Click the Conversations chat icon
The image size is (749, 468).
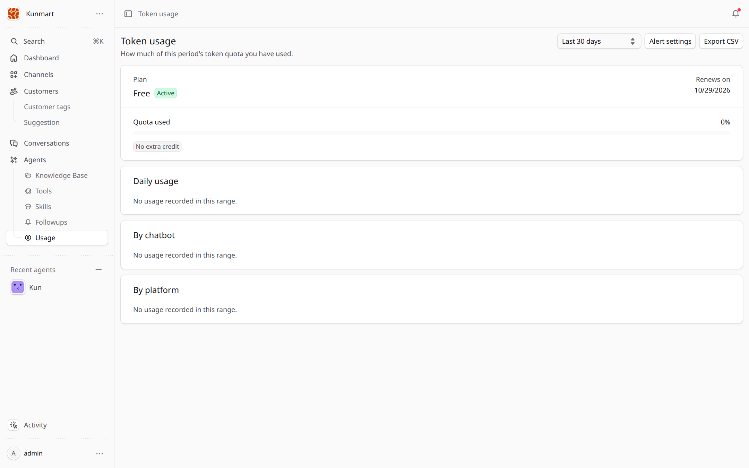14,143
